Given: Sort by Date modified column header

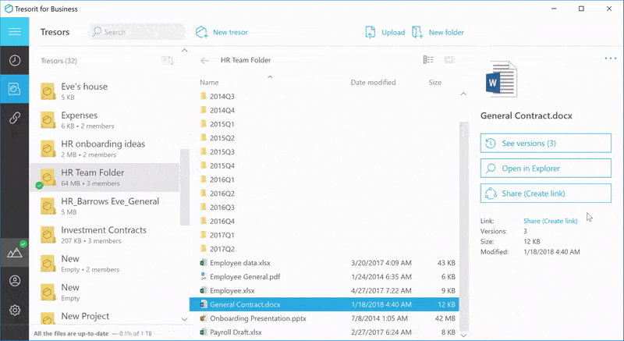Looking at the screenshot, I should pos(373,83).
